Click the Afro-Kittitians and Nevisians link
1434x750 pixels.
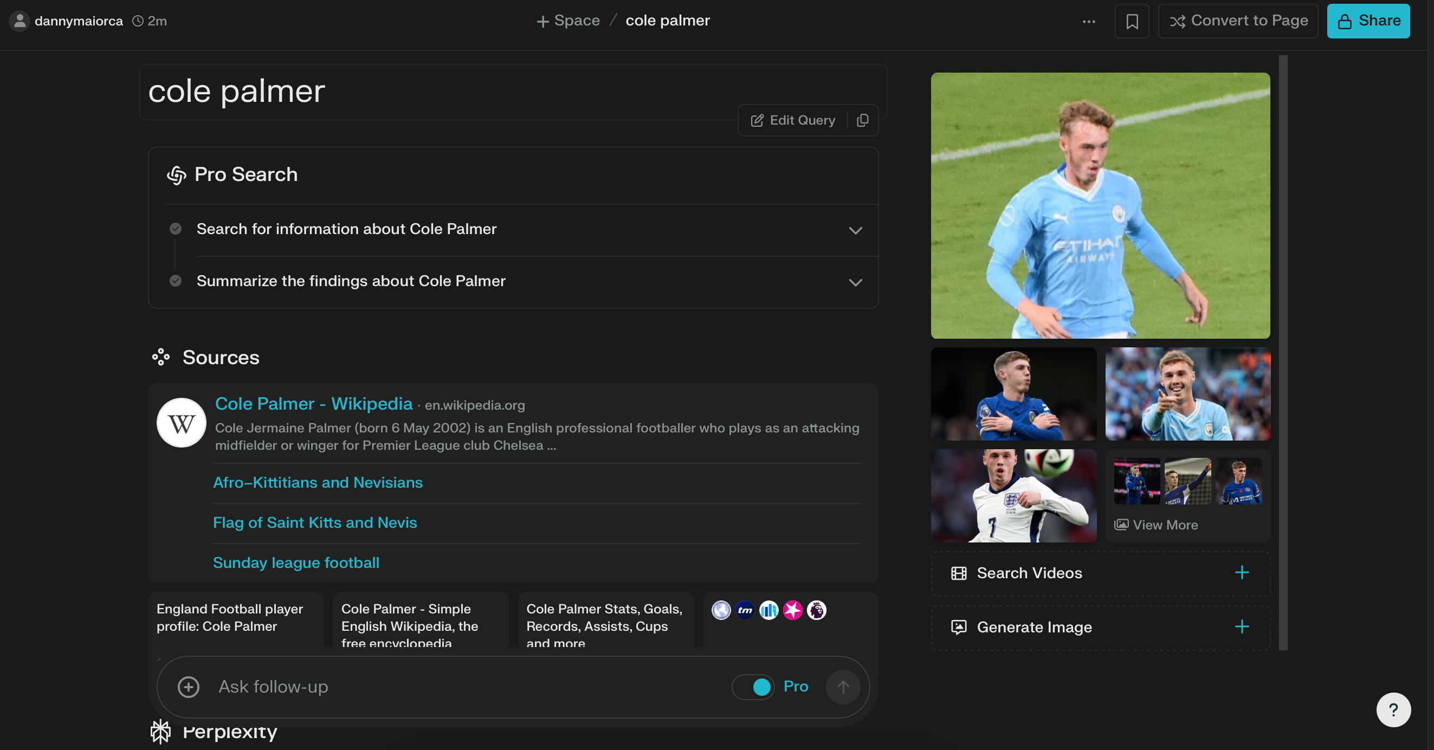pyautogui.click(x=316, y=482)
